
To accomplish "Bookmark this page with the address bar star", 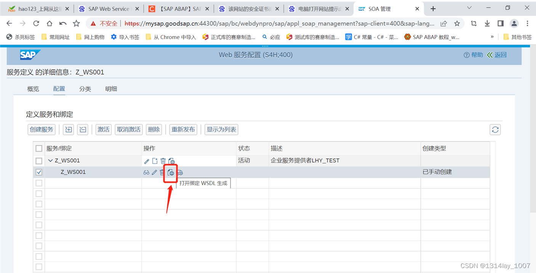I will coord(457,24).
